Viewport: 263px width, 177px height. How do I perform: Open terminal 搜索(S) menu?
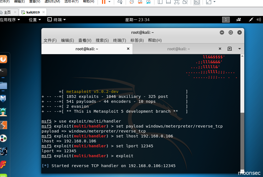pos(102,40)
